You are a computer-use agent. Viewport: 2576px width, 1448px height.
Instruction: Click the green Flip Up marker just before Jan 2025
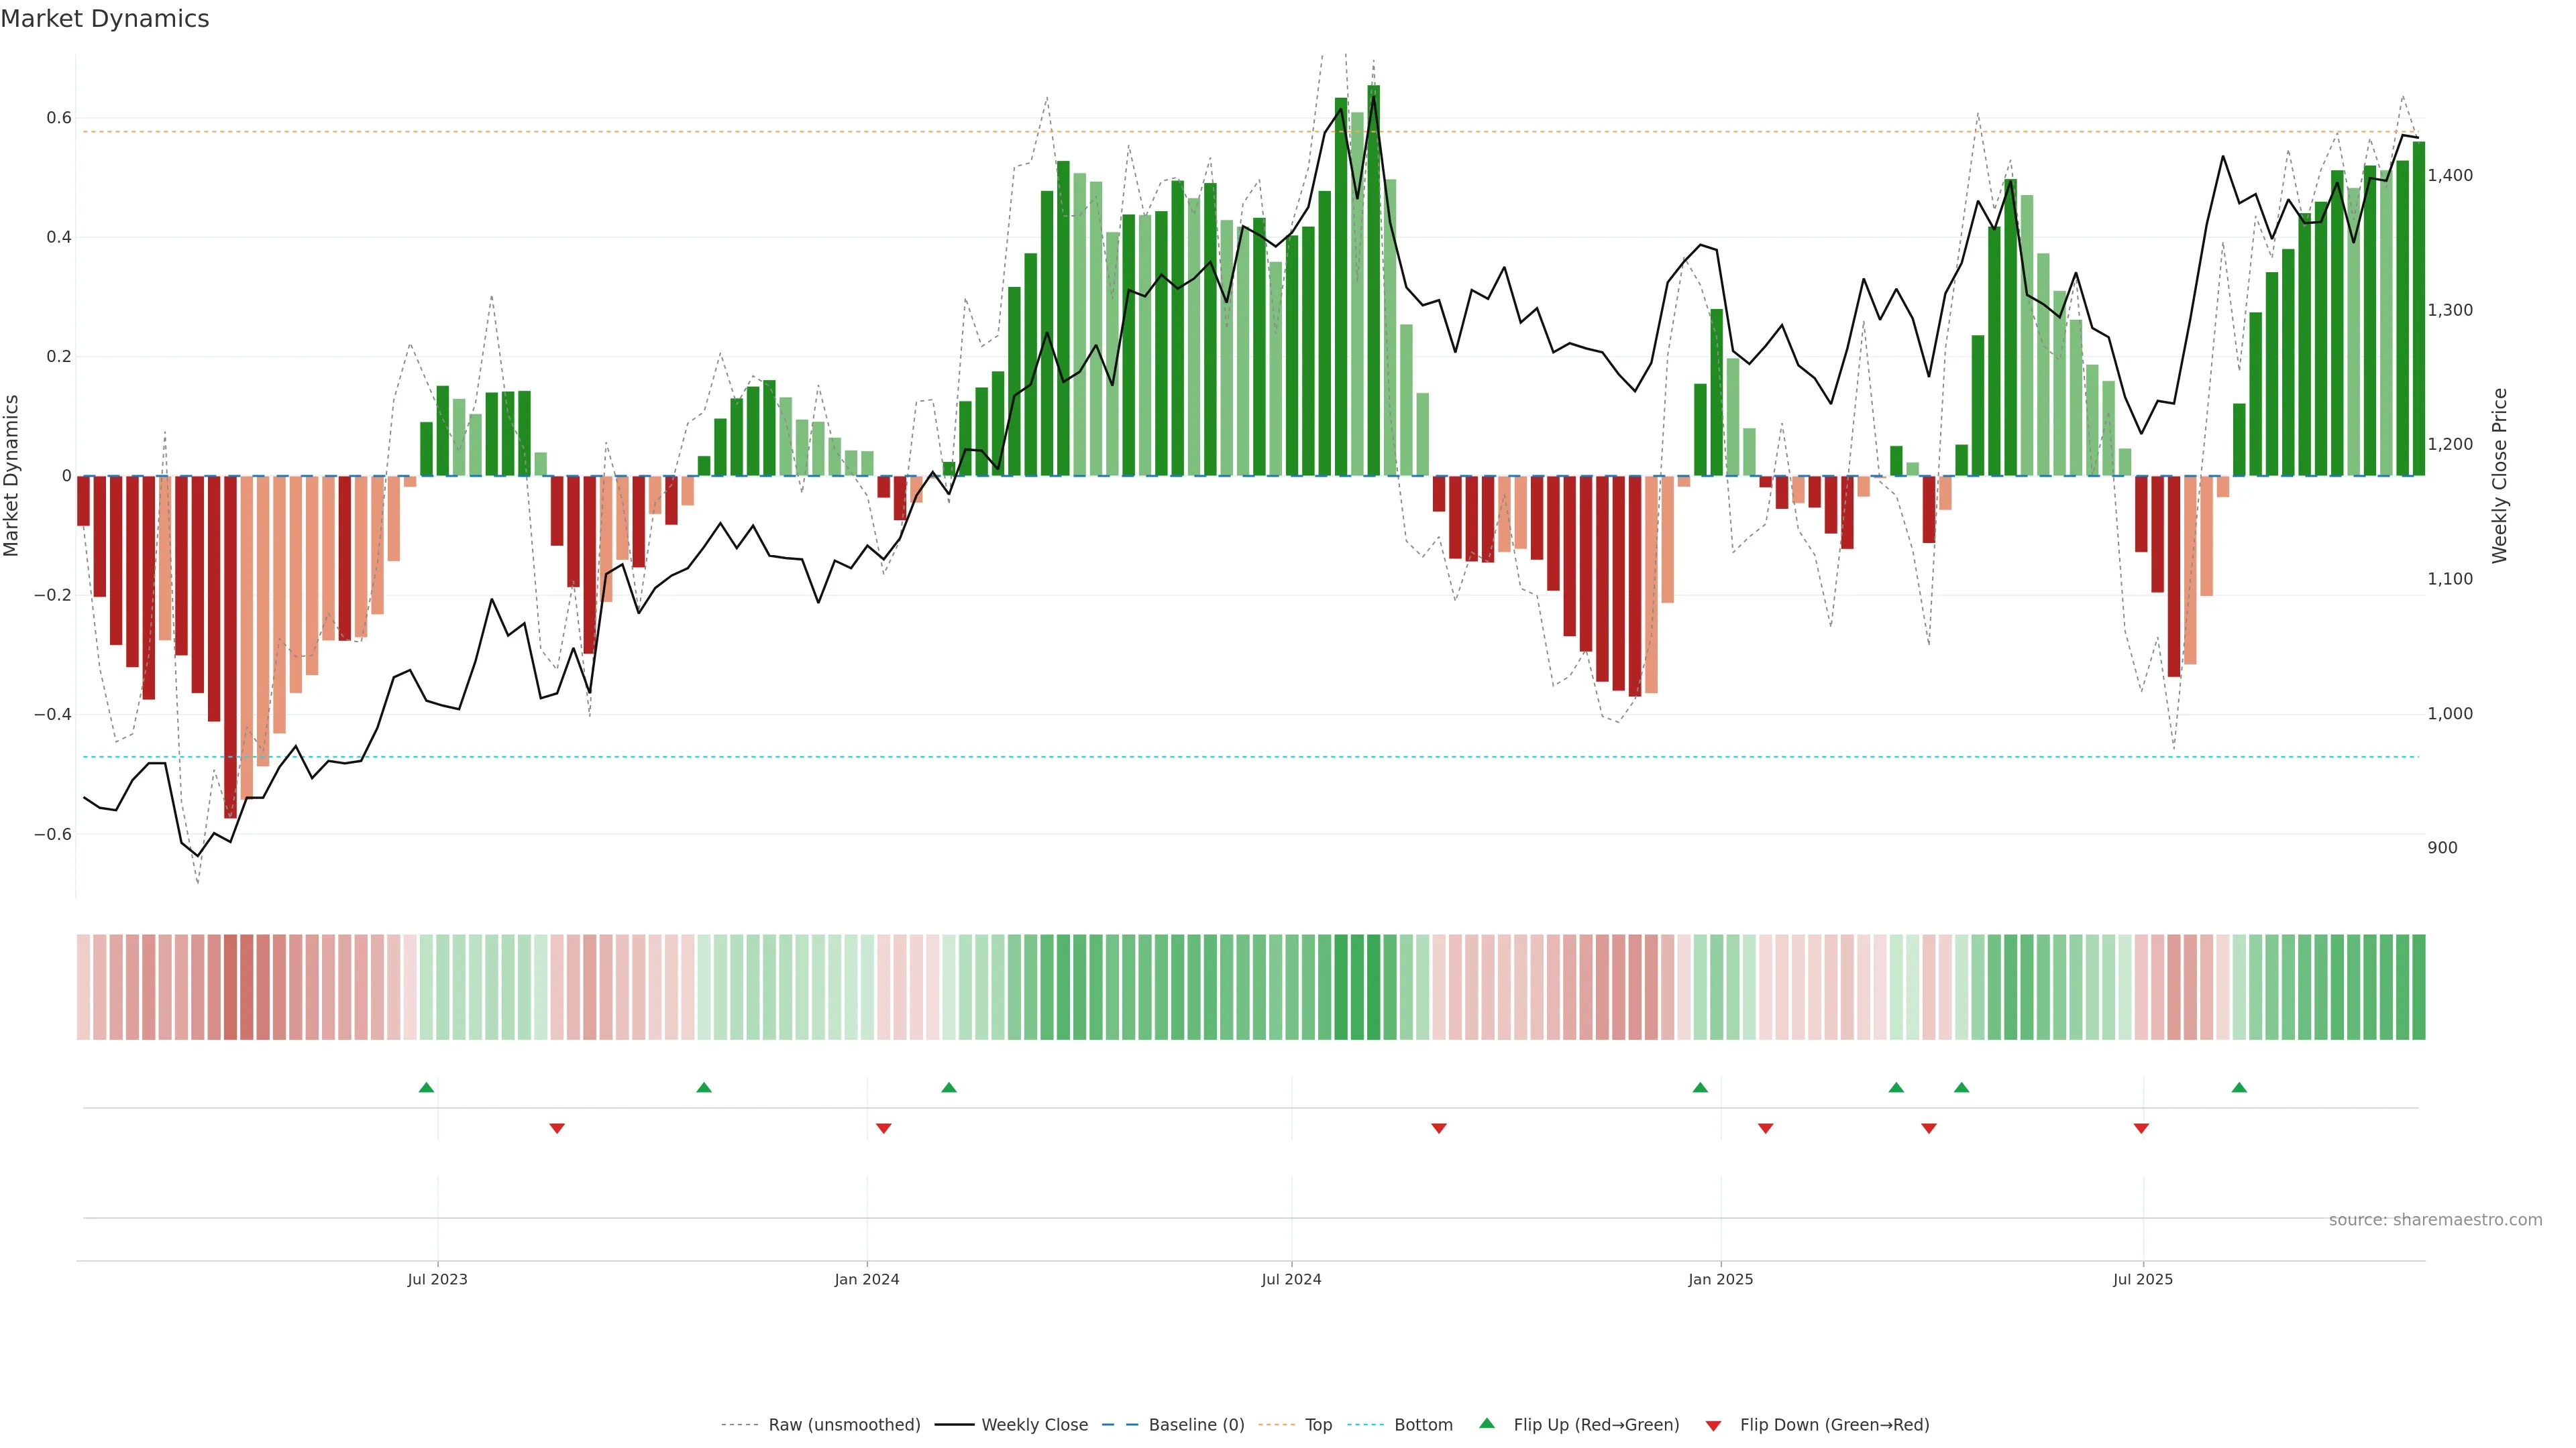click(x=1700, y=1087)
